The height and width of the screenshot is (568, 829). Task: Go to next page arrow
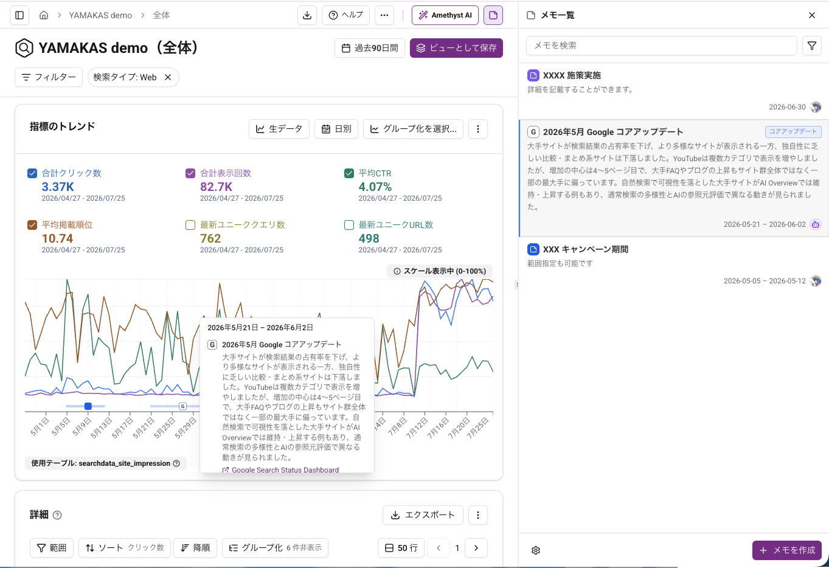(x=476, y=548)
